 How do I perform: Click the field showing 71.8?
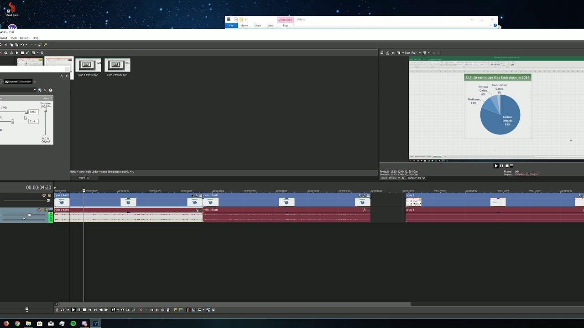tap(33, 121)
